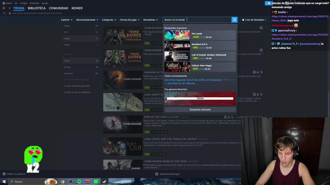Click Búsqueda avanzada button

[200, 109]
